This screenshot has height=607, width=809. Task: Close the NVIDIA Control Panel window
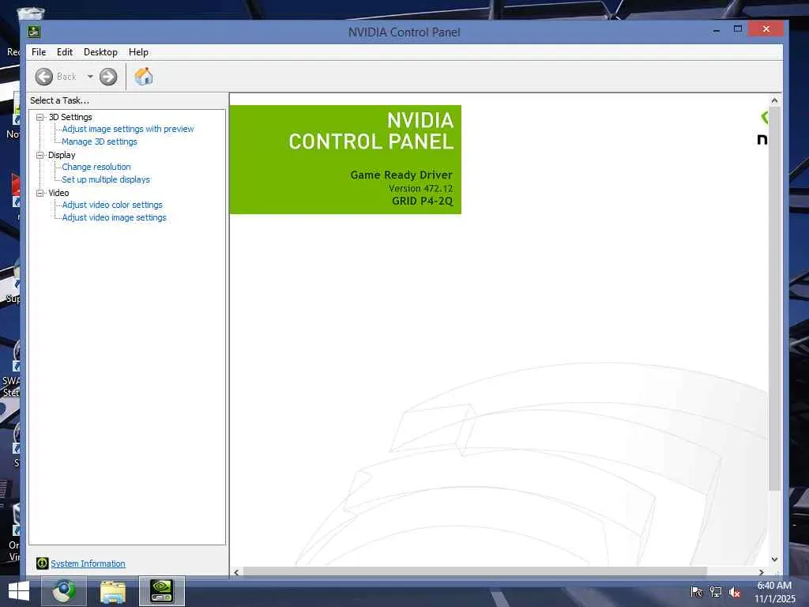pyautogui.click(x=766, y=29)
